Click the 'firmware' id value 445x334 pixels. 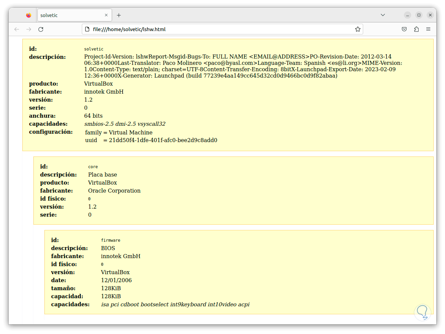point(111,240)
